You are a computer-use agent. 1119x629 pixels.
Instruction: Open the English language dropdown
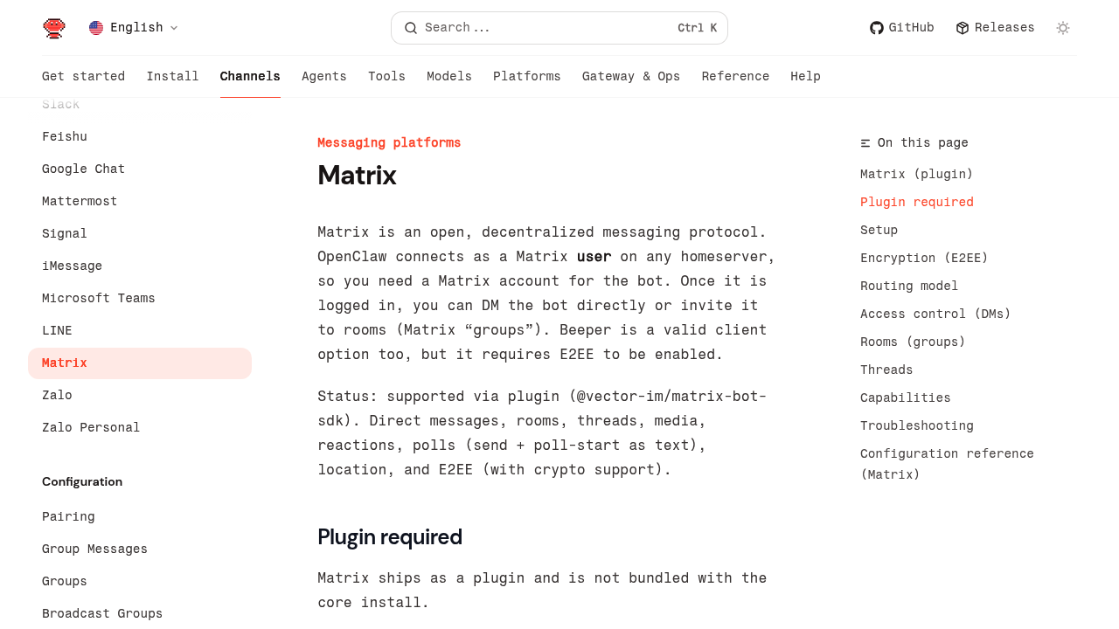tap(136, 28)
